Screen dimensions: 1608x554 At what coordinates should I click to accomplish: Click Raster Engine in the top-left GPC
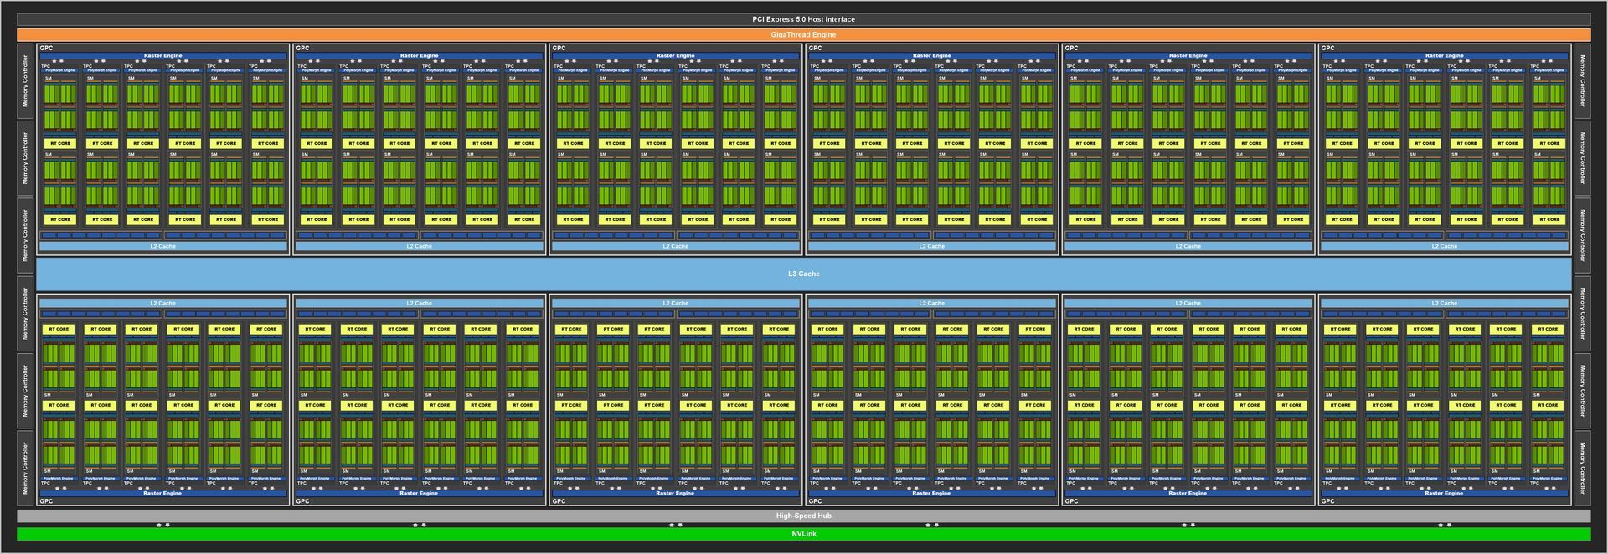click(163, 56)
